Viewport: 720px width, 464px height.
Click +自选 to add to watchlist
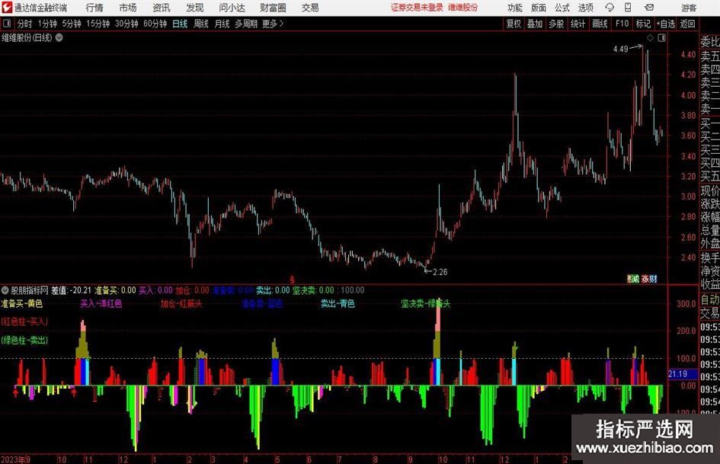point(666,24)
